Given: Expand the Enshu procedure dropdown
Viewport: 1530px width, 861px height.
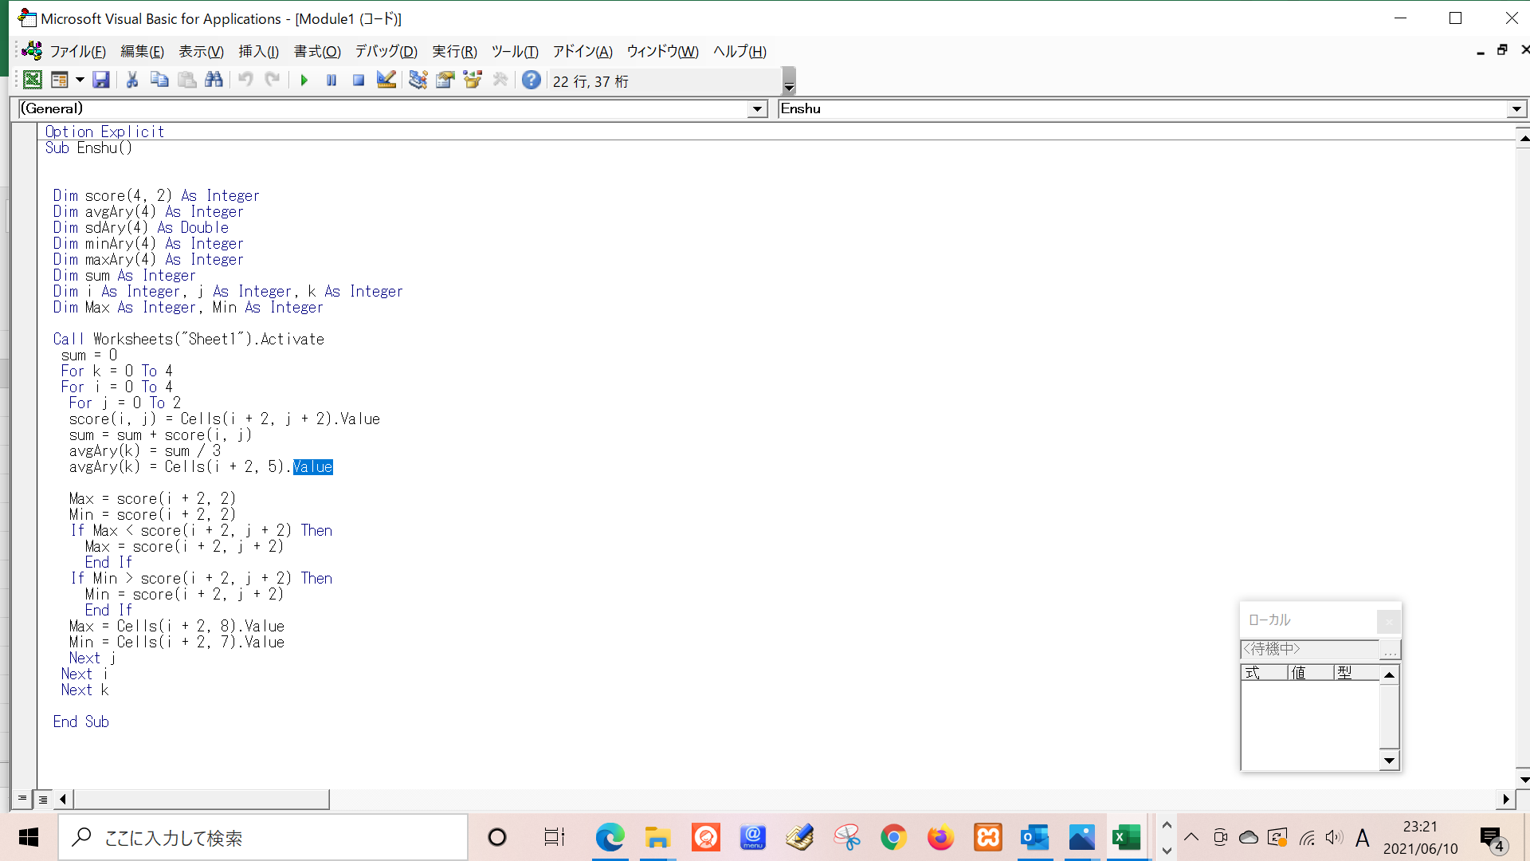Looking at the screenshot, I should pos(1516,109).
